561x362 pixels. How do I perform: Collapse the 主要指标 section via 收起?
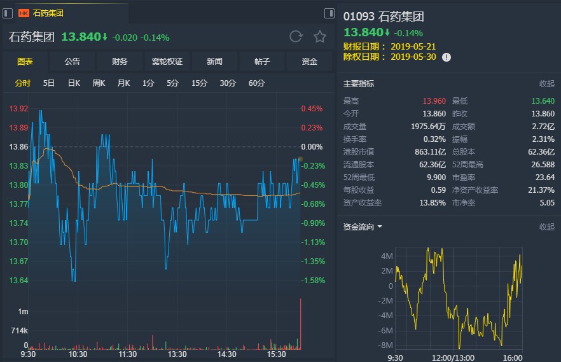[546, 84]
